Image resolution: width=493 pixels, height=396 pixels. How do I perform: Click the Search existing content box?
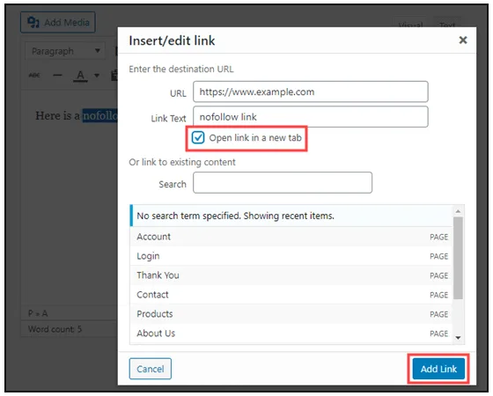coord(283,183)
